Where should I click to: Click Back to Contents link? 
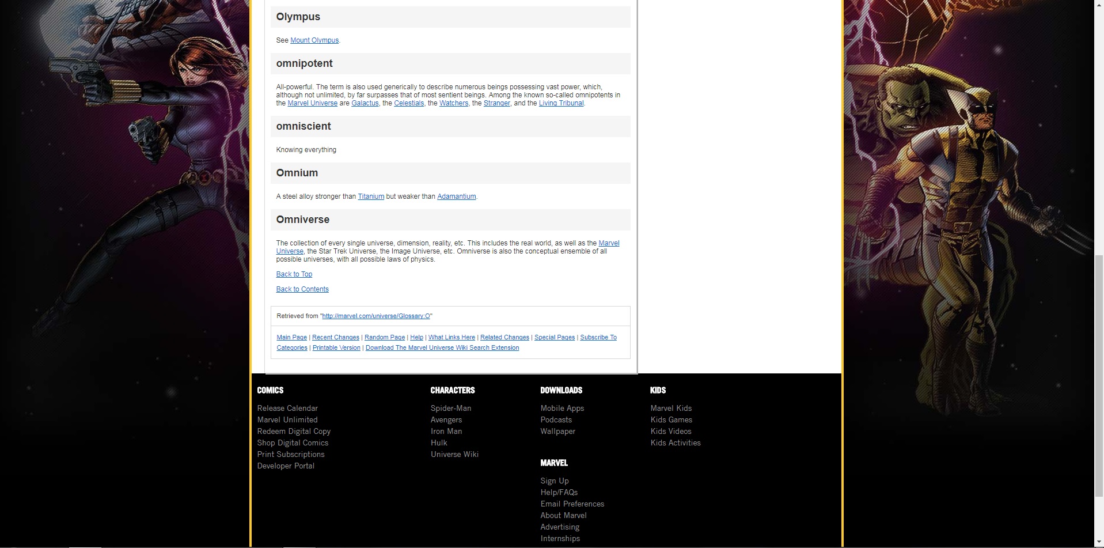point(302,289)
